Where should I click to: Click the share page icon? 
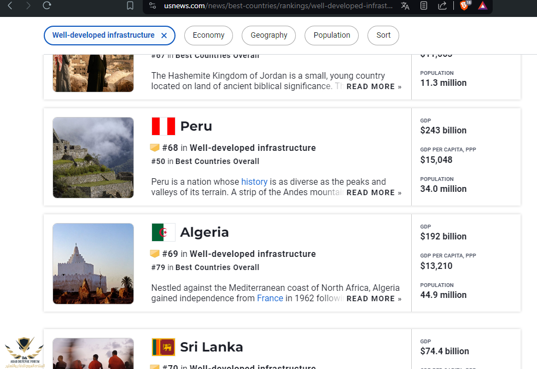pyautogui.click(x=442, y=5)
